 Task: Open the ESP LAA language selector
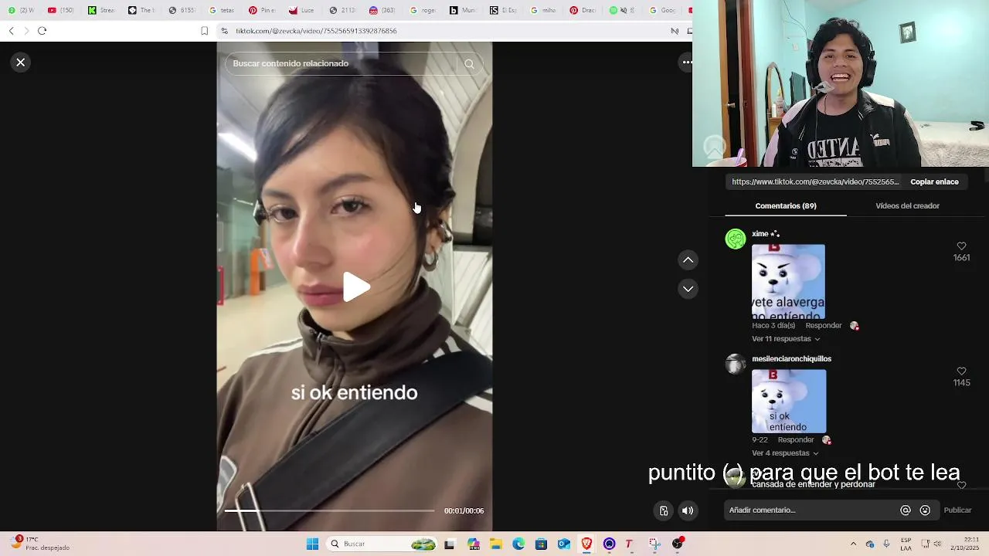click(x=906, y=544)
